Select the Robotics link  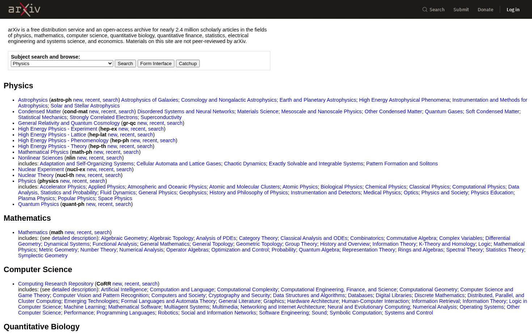pos(168,313)
